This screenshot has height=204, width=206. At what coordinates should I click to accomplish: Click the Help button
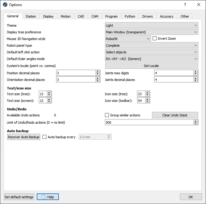pyautogui.click(x=48, y=197)
